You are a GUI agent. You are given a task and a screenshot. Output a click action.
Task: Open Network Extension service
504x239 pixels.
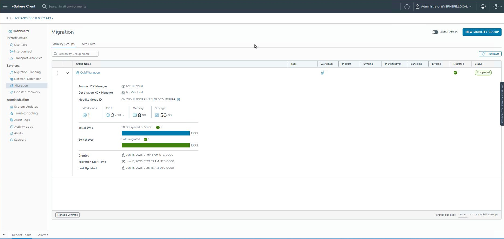pyautogui.click(x=27, y=79)
